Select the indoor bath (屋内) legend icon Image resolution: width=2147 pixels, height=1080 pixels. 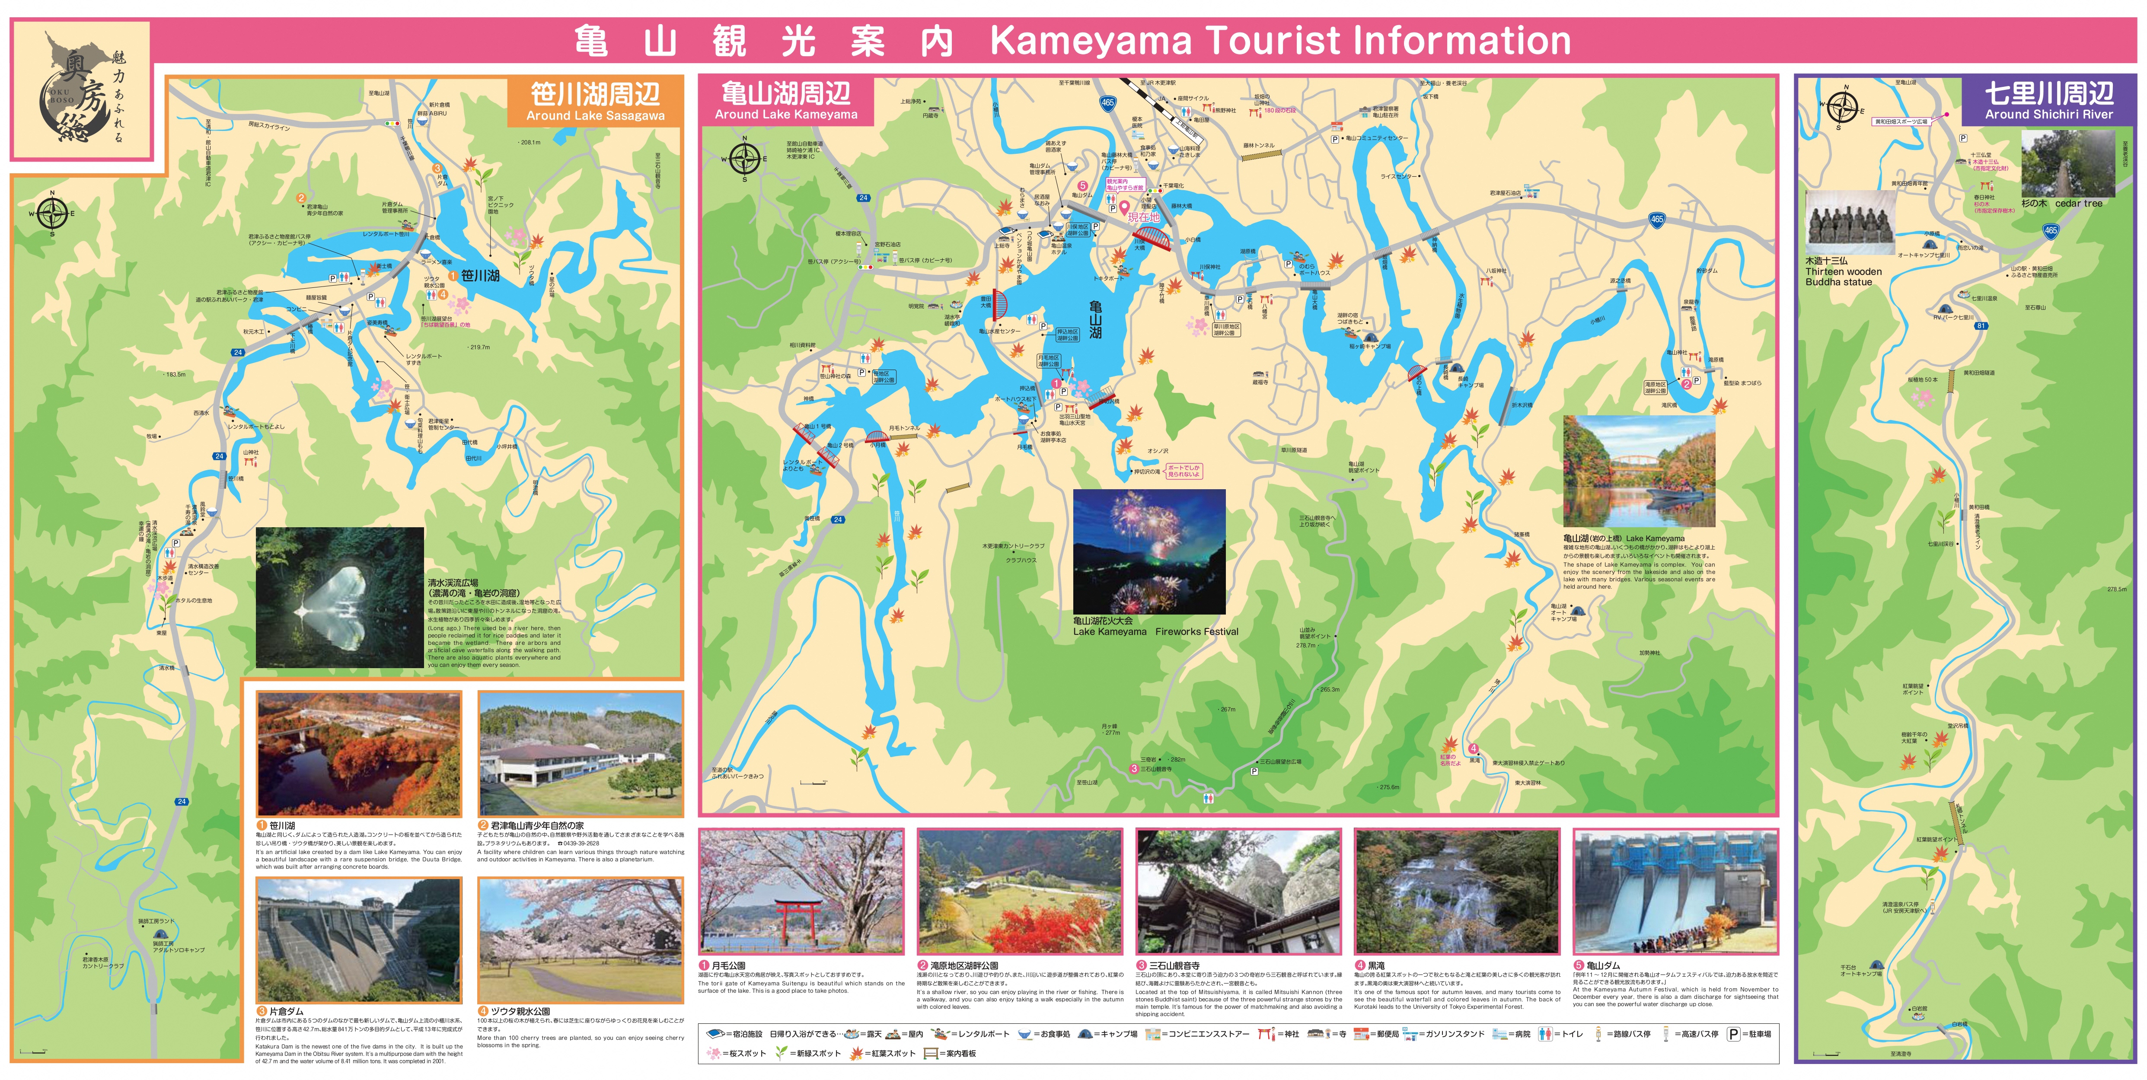[x=893, y=1034]
